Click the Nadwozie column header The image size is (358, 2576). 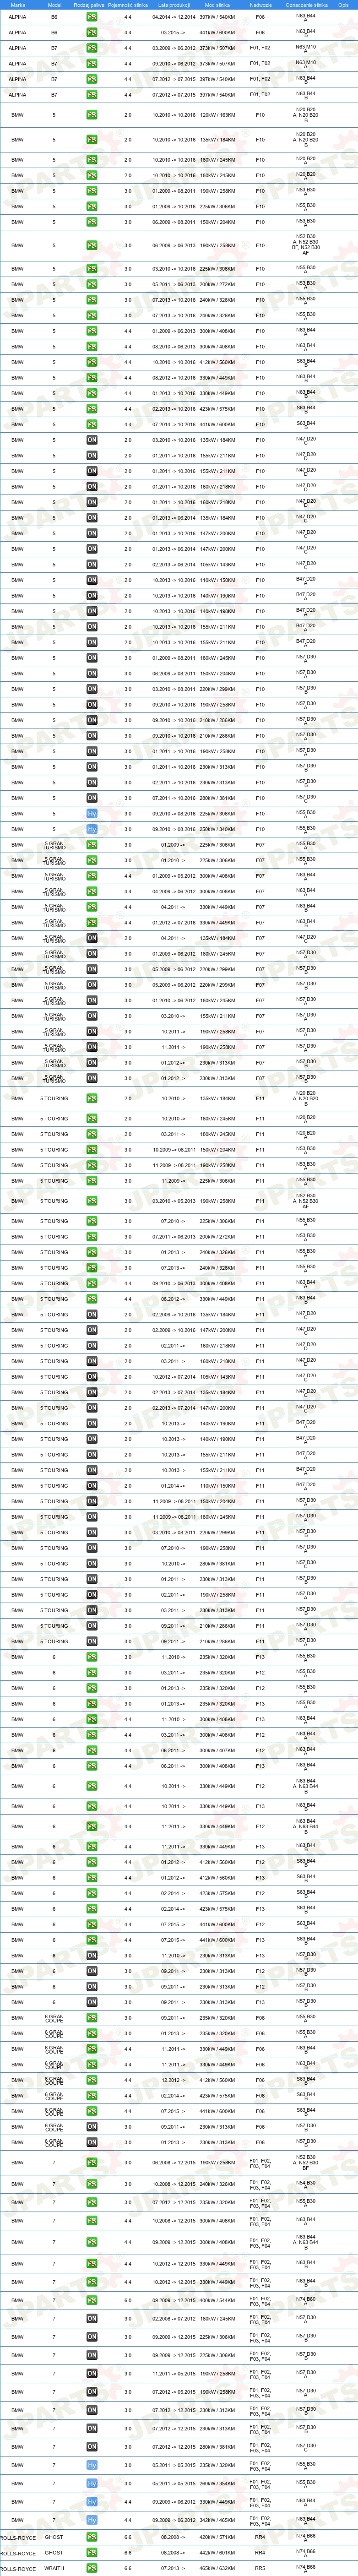pyautogui.click(x=260, y=5)
